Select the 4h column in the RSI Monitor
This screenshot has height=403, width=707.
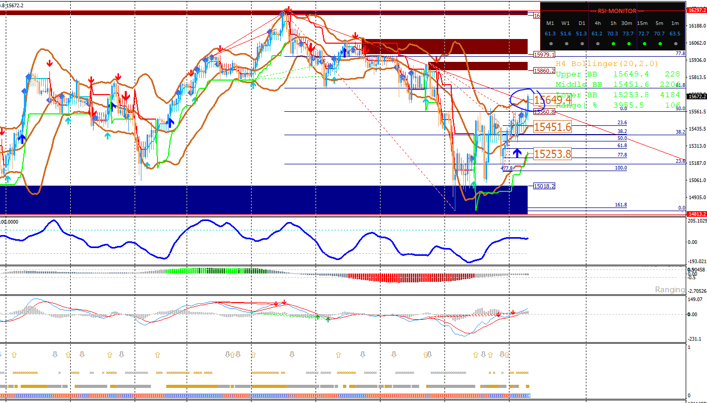pos(598,23)
